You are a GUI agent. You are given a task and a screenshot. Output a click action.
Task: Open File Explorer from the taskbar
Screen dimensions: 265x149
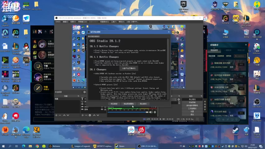tap(30, 146)
